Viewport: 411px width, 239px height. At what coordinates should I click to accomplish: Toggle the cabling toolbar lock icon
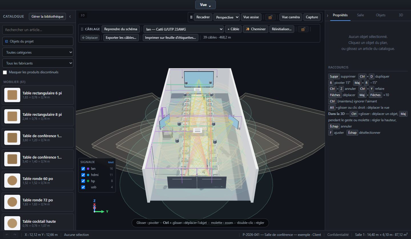(303, 29)
